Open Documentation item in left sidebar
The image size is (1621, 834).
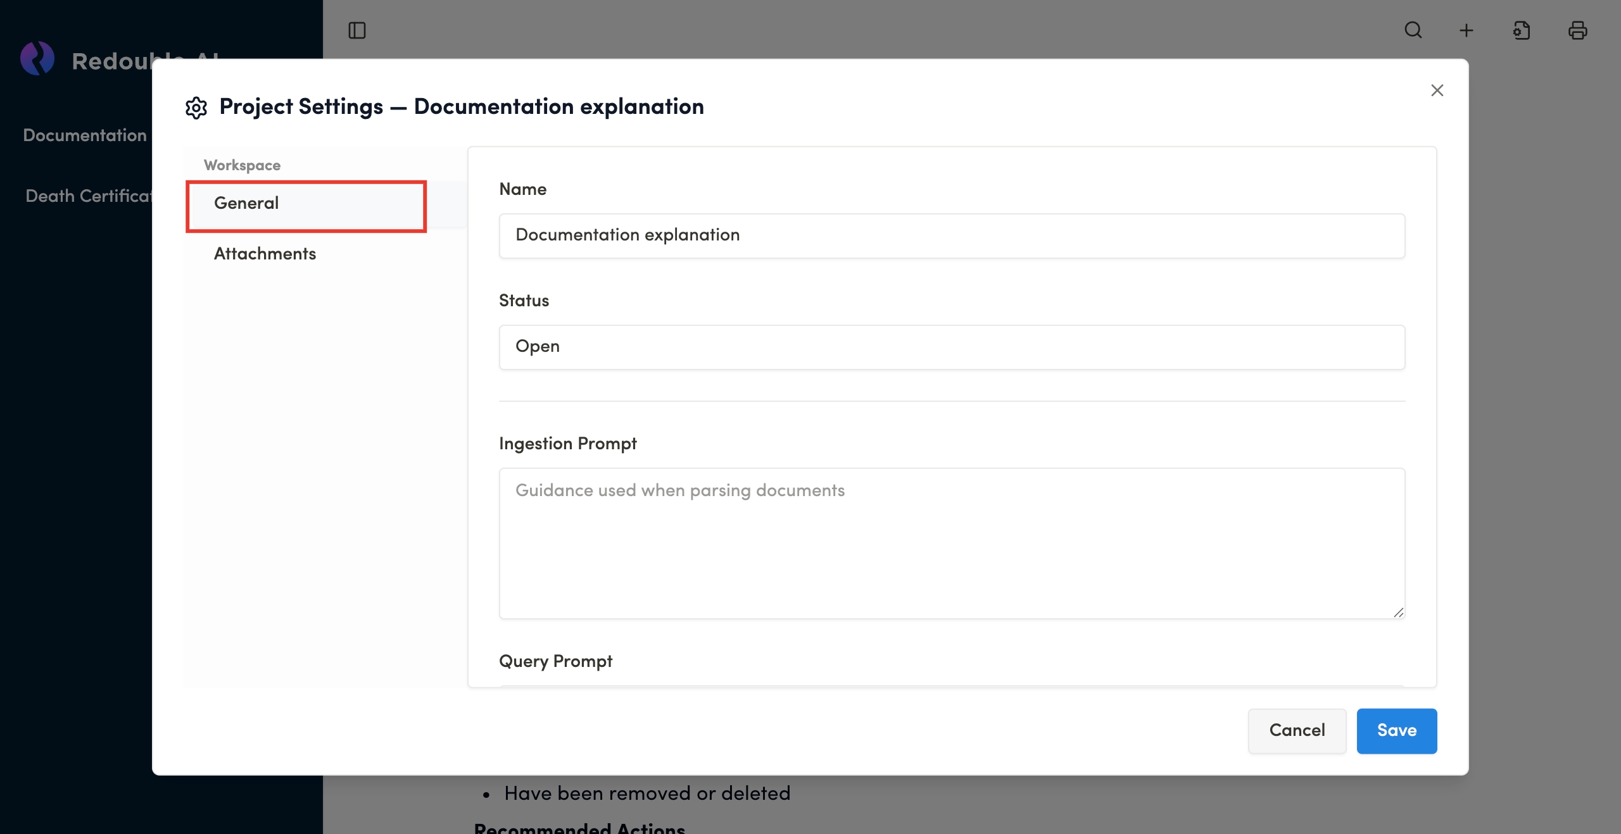click(x=85, y=135)
